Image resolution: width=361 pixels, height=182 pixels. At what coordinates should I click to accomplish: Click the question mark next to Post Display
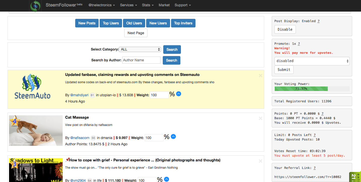click(x=318, y=21)
